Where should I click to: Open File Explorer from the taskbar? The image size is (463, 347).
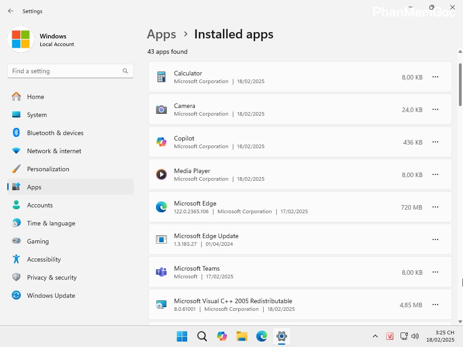tap(241, 336)
